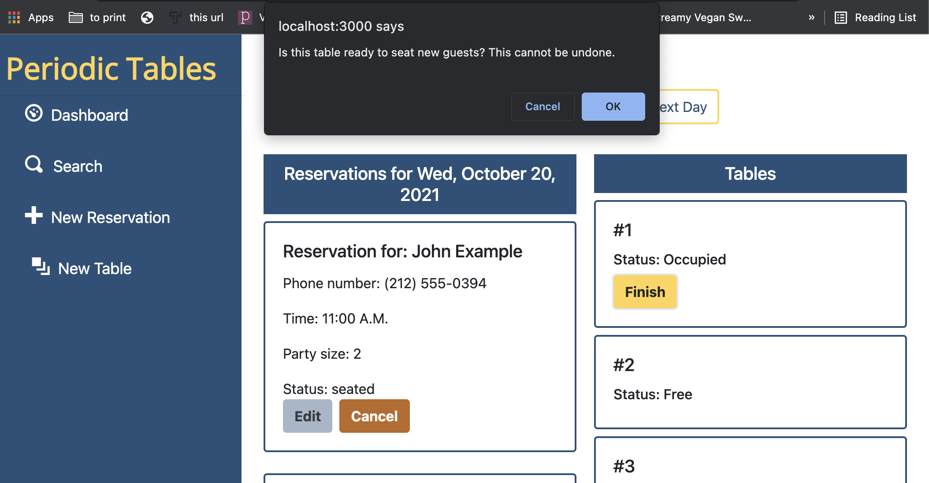
Task: Open the Search page from sidebar
Action: (x=78, y=166)
